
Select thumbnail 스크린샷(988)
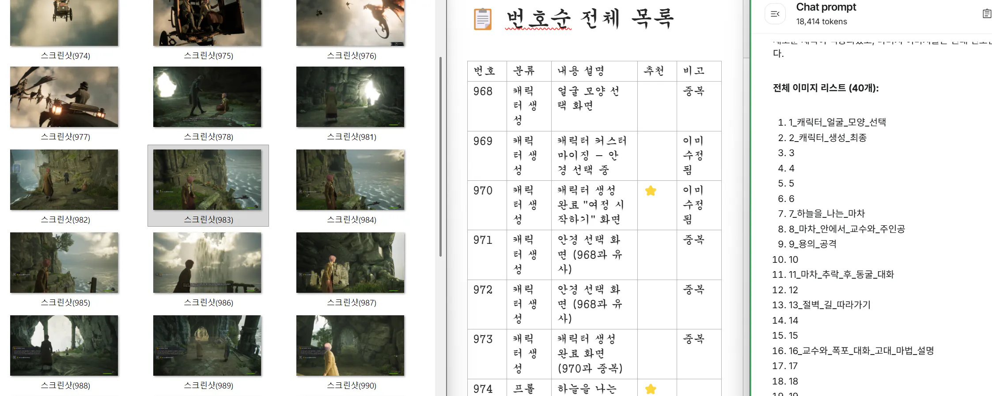pos(64,346)
